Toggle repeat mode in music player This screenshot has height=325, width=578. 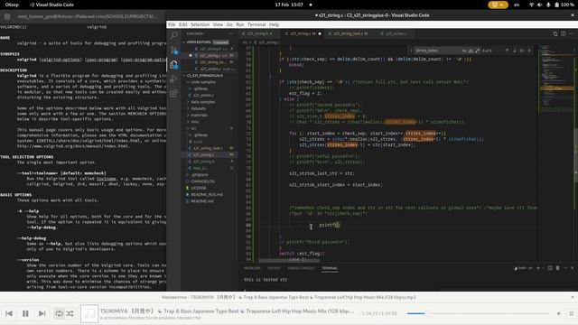[x=59, y=313]
